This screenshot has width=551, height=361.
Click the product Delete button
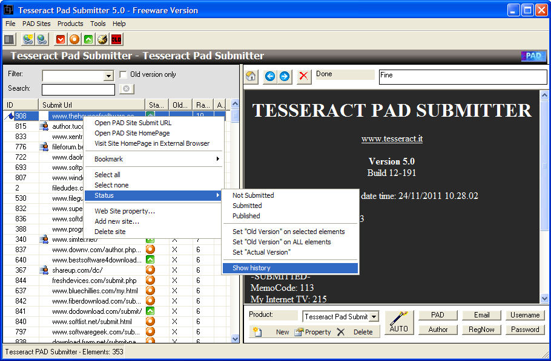tap(355, 332)
